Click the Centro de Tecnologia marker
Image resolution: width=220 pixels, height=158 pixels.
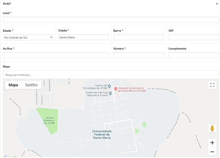tap(109, 86)
